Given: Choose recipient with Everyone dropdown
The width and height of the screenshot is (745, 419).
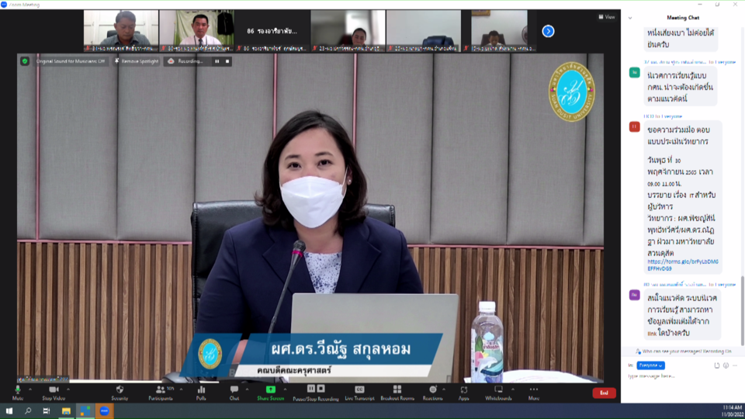Looking at the screenshot, I should click(650, 365).
